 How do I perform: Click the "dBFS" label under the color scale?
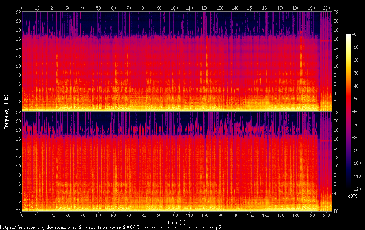353,196
